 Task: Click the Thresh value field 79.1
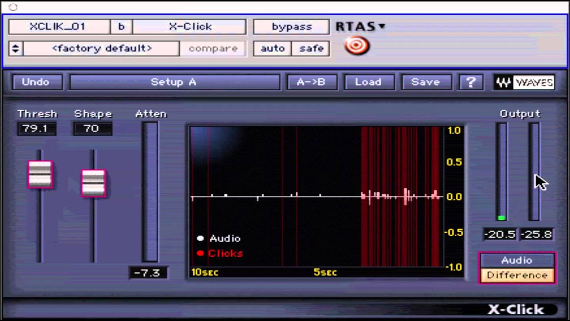pos(37,129)
